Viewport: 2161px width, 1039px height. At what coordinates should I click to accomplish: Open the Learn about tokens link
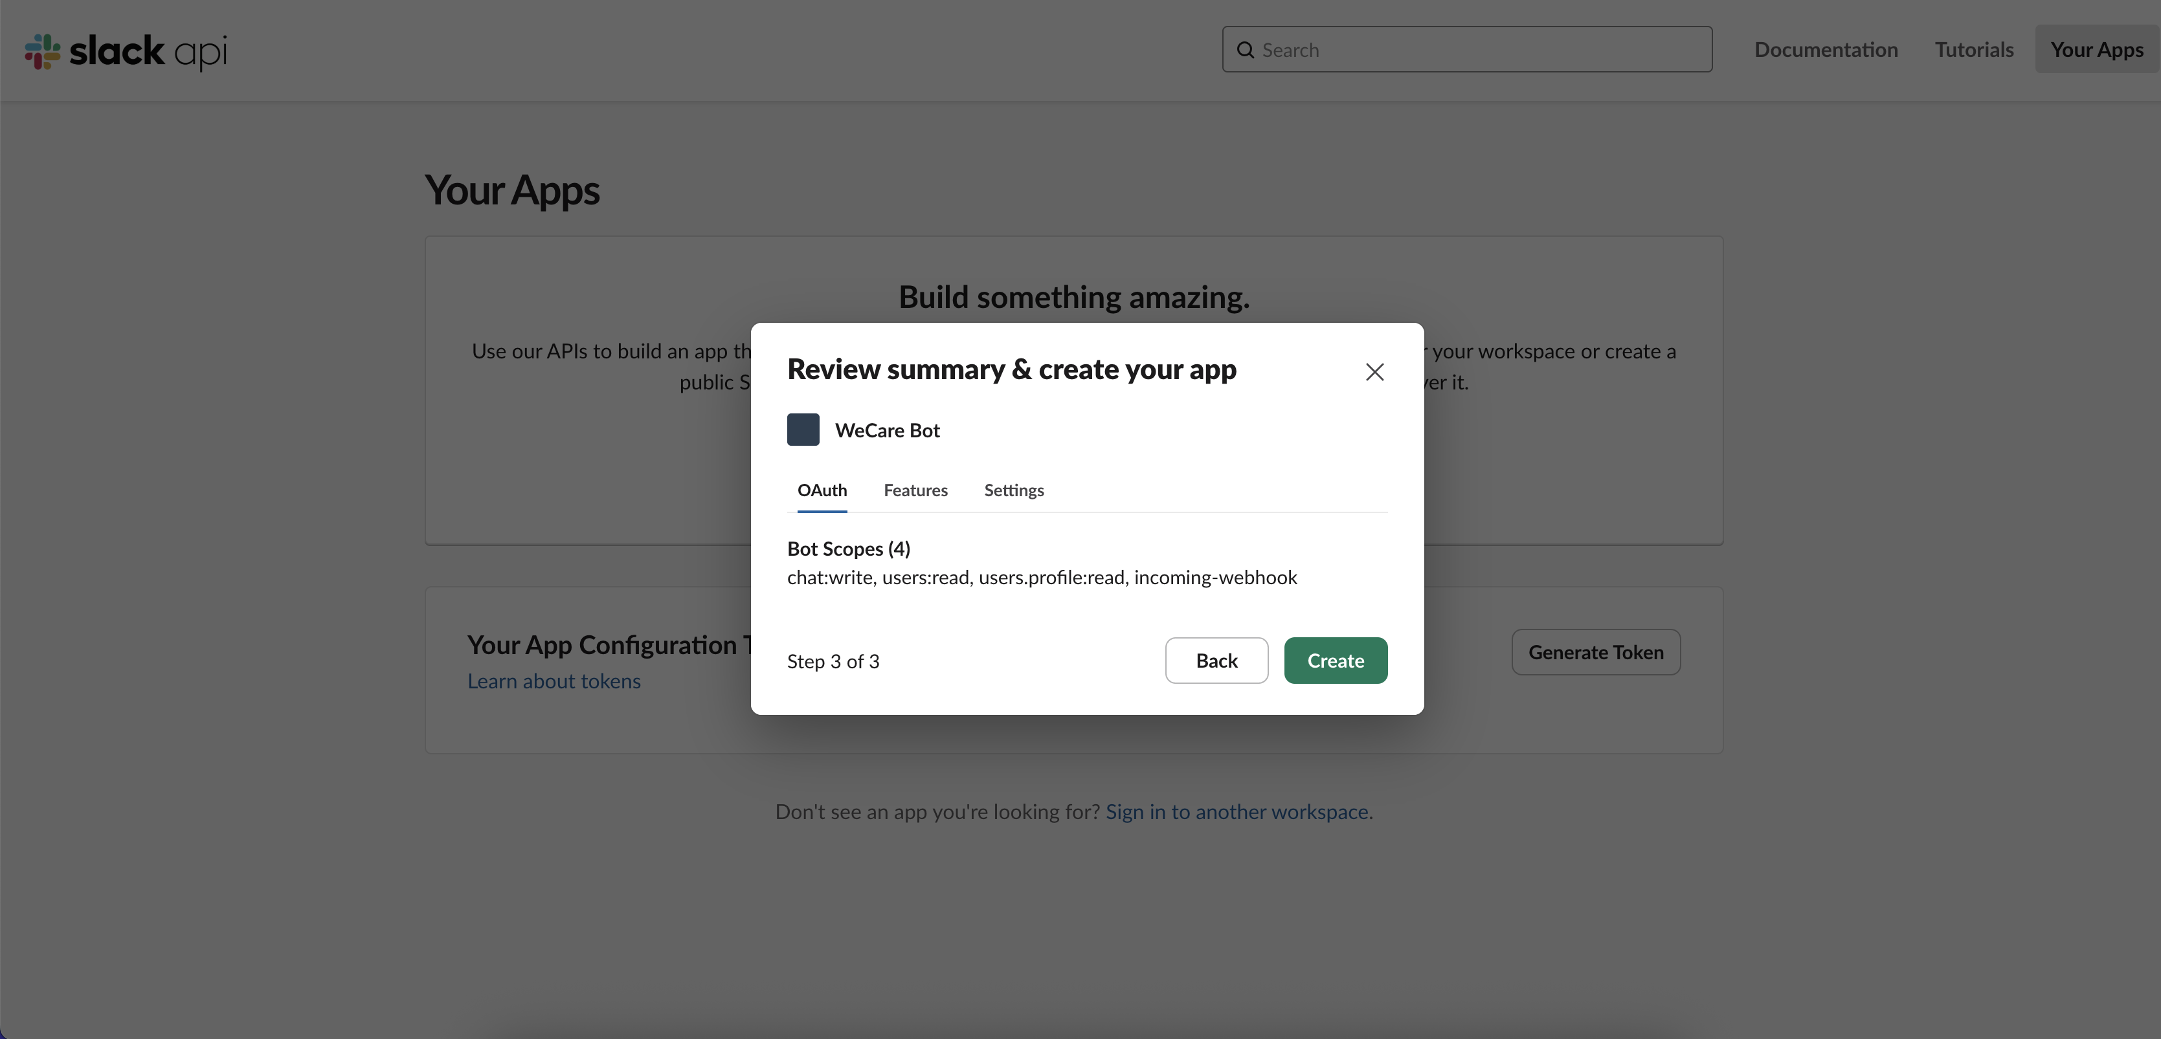554,681
